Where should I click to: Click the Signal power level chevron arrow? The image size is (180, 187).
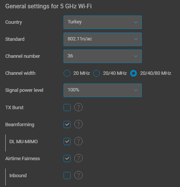[x=136, y=90]
